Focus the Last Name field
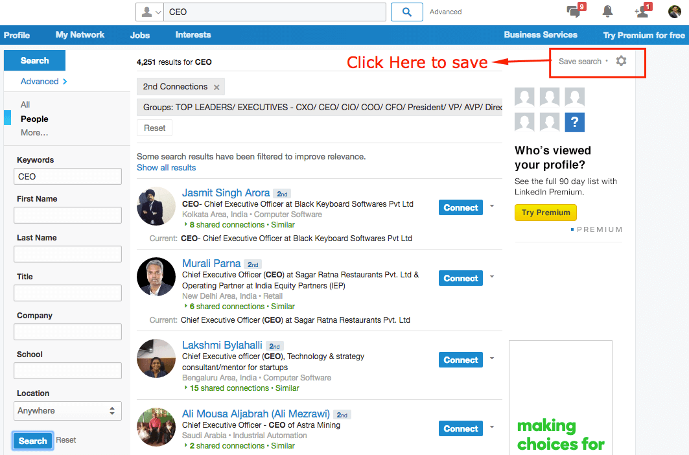Screen dimensions: 689x455 pyautogui.click(x=67, y=254)
